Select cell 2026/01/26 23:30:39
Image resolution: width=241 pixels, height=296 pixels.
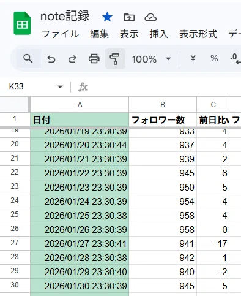click(x=80, y=229)
